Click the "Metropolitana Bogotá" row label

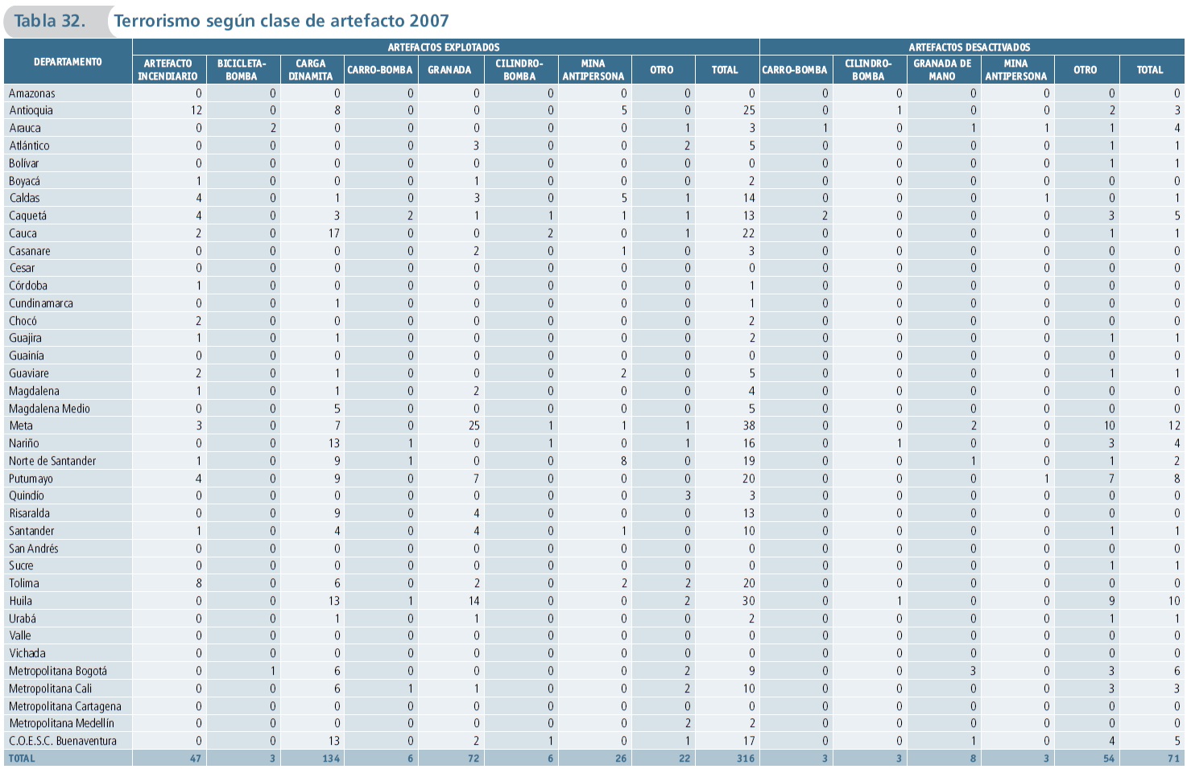tap(58, 671)
